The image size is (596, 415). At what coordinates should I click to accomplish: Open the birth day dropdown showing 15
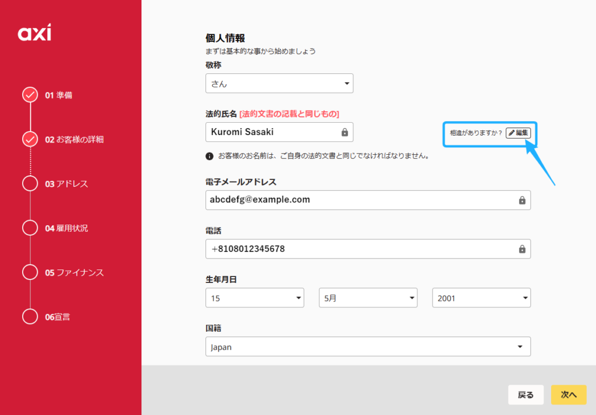(x=254, y=298)
